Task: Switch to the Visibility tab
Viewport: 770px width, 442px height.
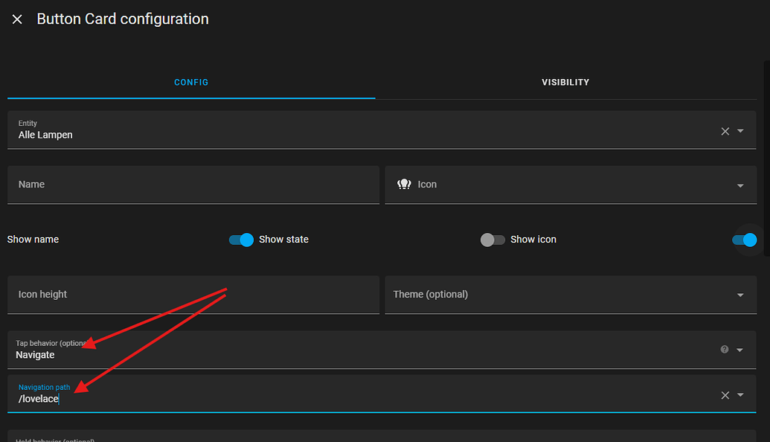Action: pyautogui.click(x=565, y=83)
